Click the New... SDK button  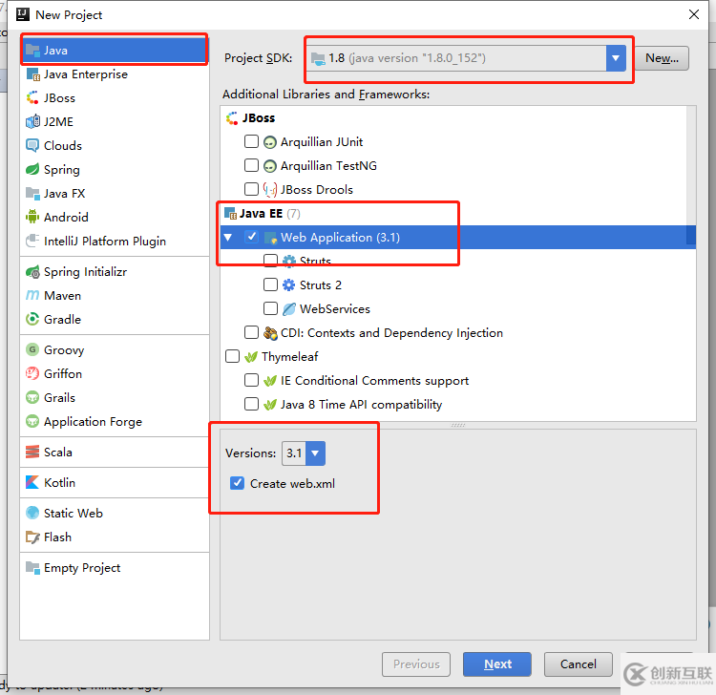662,58
